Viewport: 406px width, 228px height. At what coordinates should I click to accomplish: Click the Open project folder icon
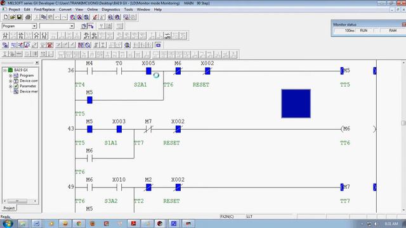[x=12, y=17]
